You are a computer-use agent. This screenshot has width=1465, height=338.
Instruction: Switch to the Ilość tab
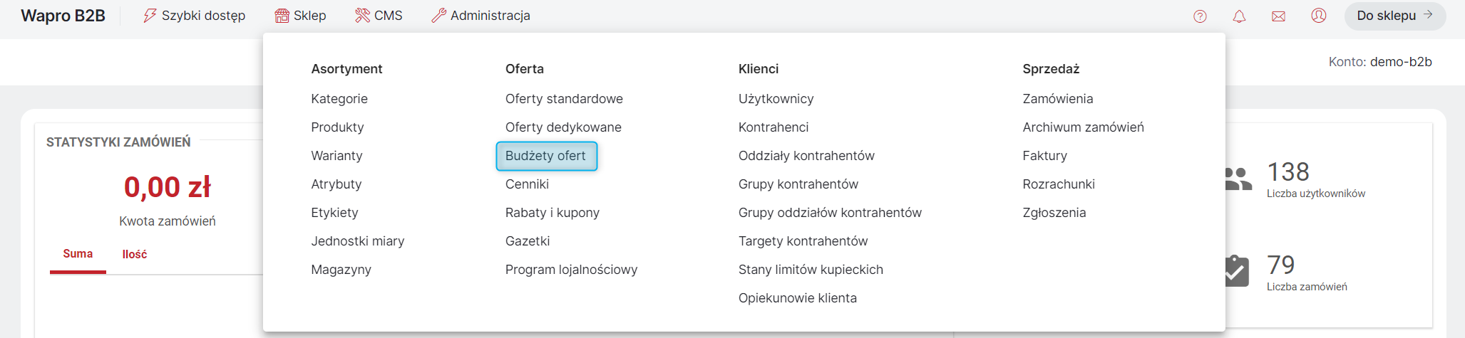[x=135, y=254]
